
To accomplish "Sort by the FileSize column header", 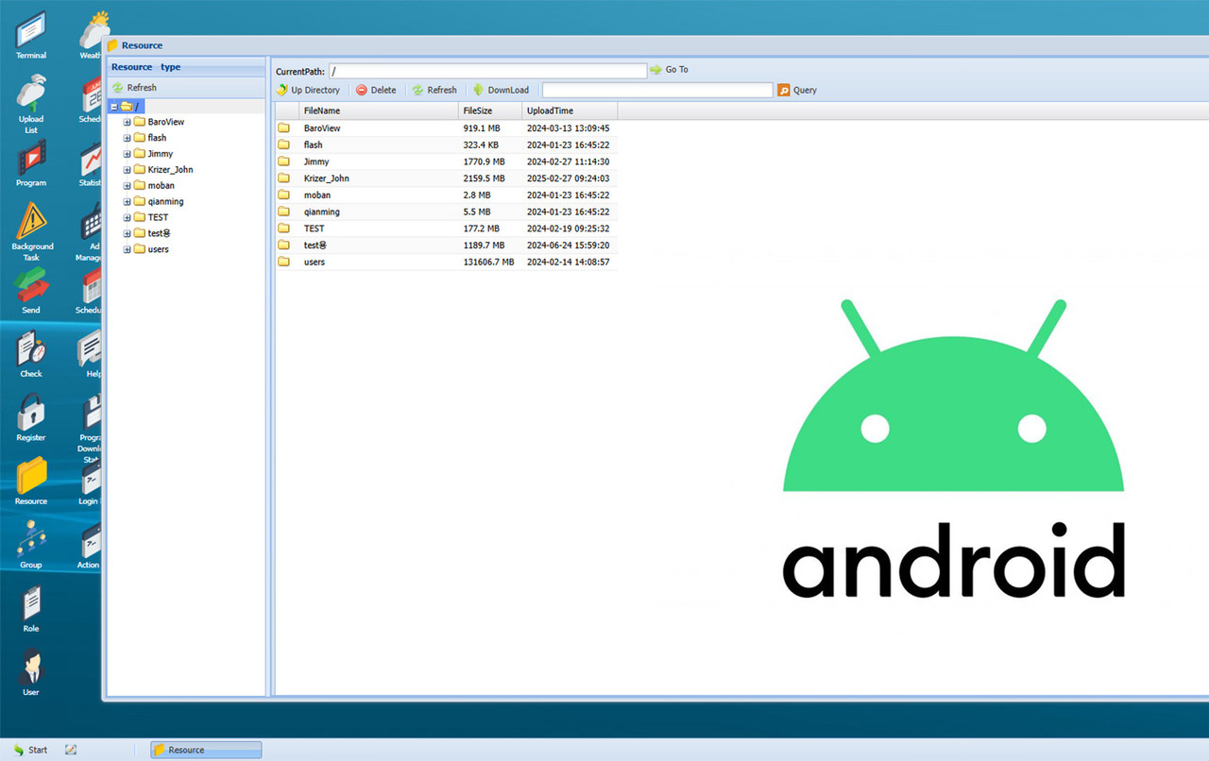I will coord(490,110).
